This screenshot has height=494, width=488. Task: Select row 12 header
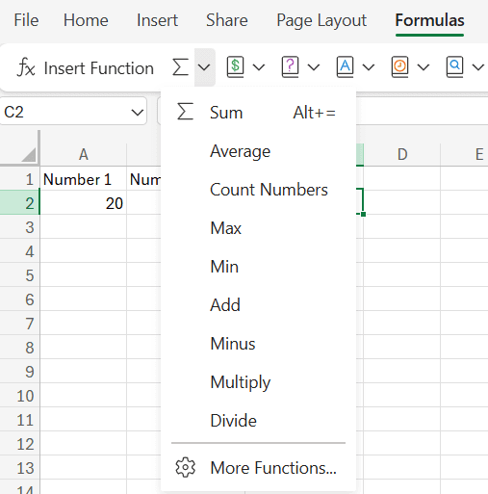point(20,444)
